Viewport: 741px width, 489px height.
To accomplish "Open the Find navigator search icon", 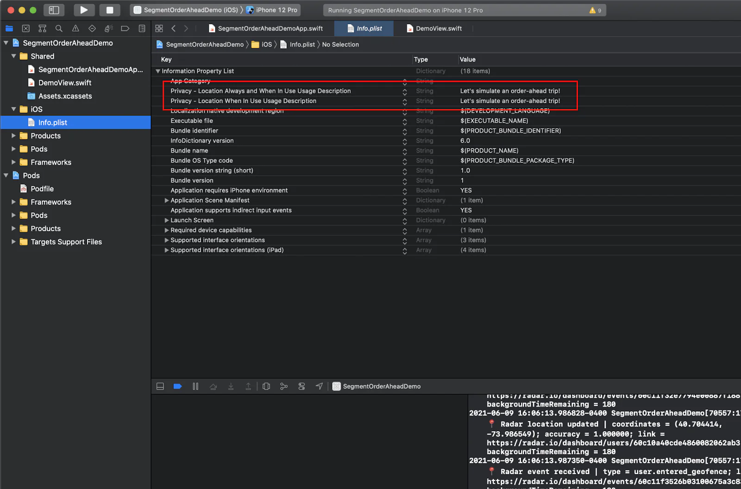I will tap(59, 29).
